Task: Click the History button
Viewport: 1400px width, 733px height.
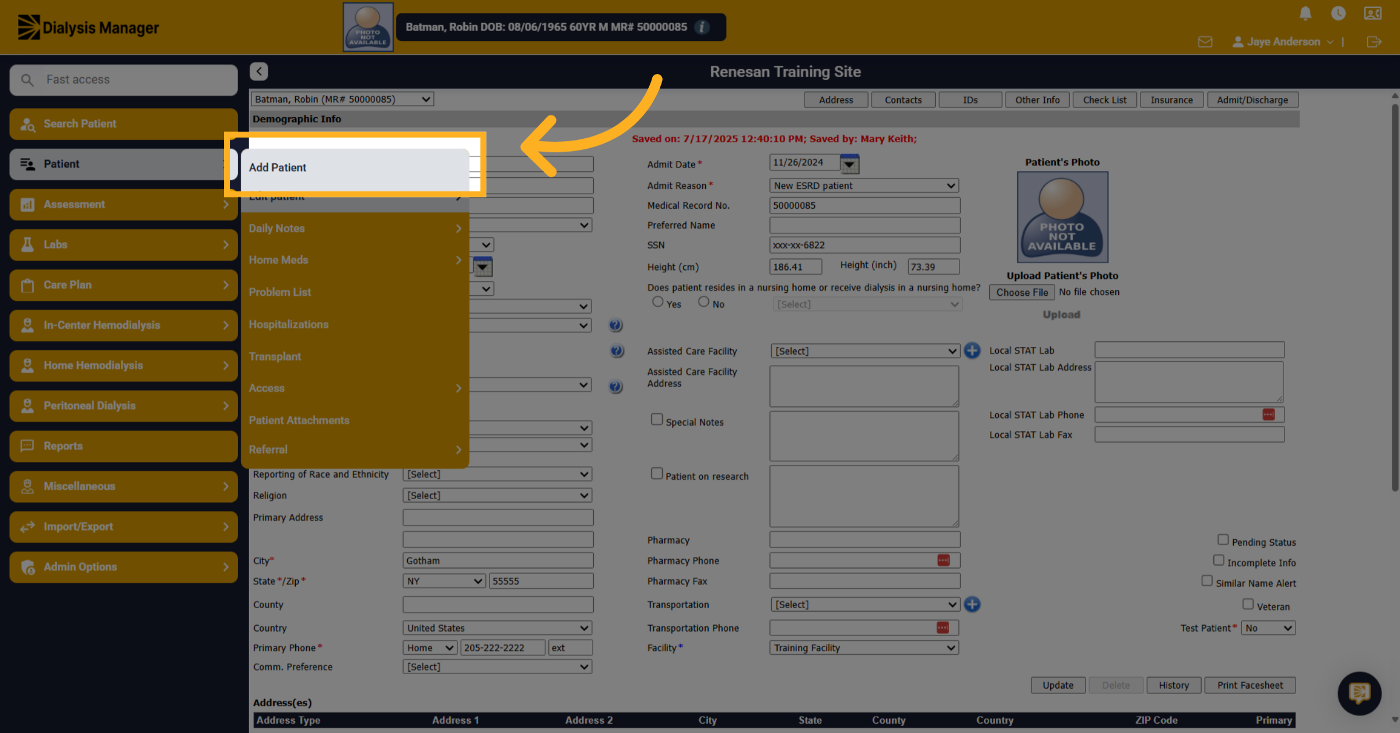Action: click(1174, 685)
